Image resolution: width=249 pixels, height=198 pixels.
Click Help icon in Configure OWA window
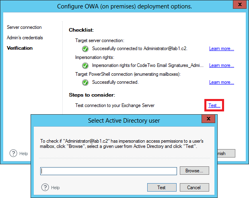point(13,153)
